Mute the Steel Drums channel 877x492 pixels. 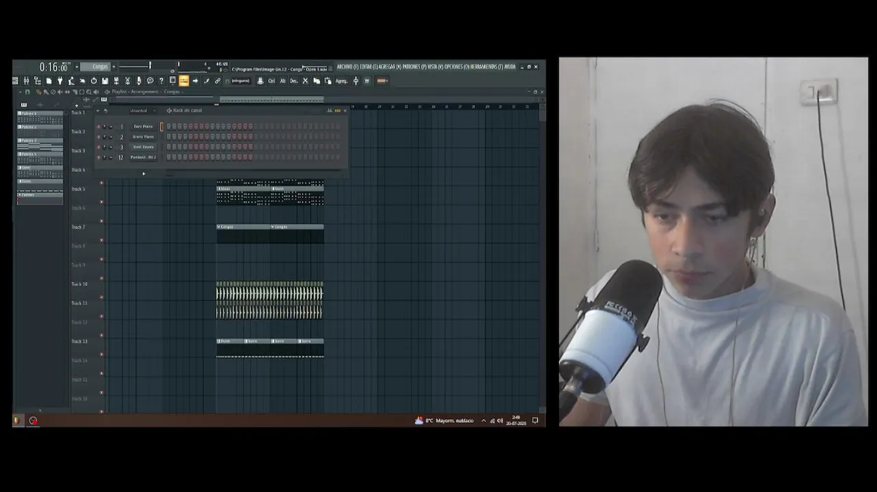pos(98,147)
